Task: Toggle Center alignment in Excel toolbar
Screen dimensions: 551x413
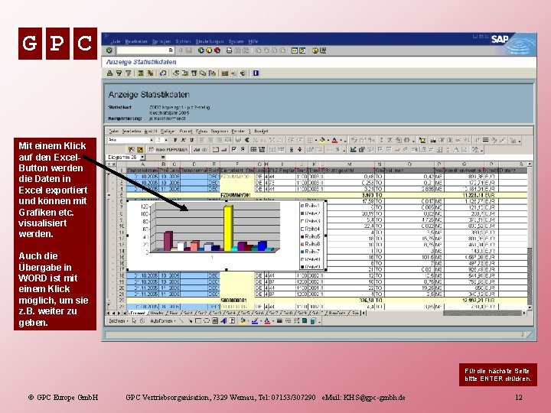Action: [210, 140]
